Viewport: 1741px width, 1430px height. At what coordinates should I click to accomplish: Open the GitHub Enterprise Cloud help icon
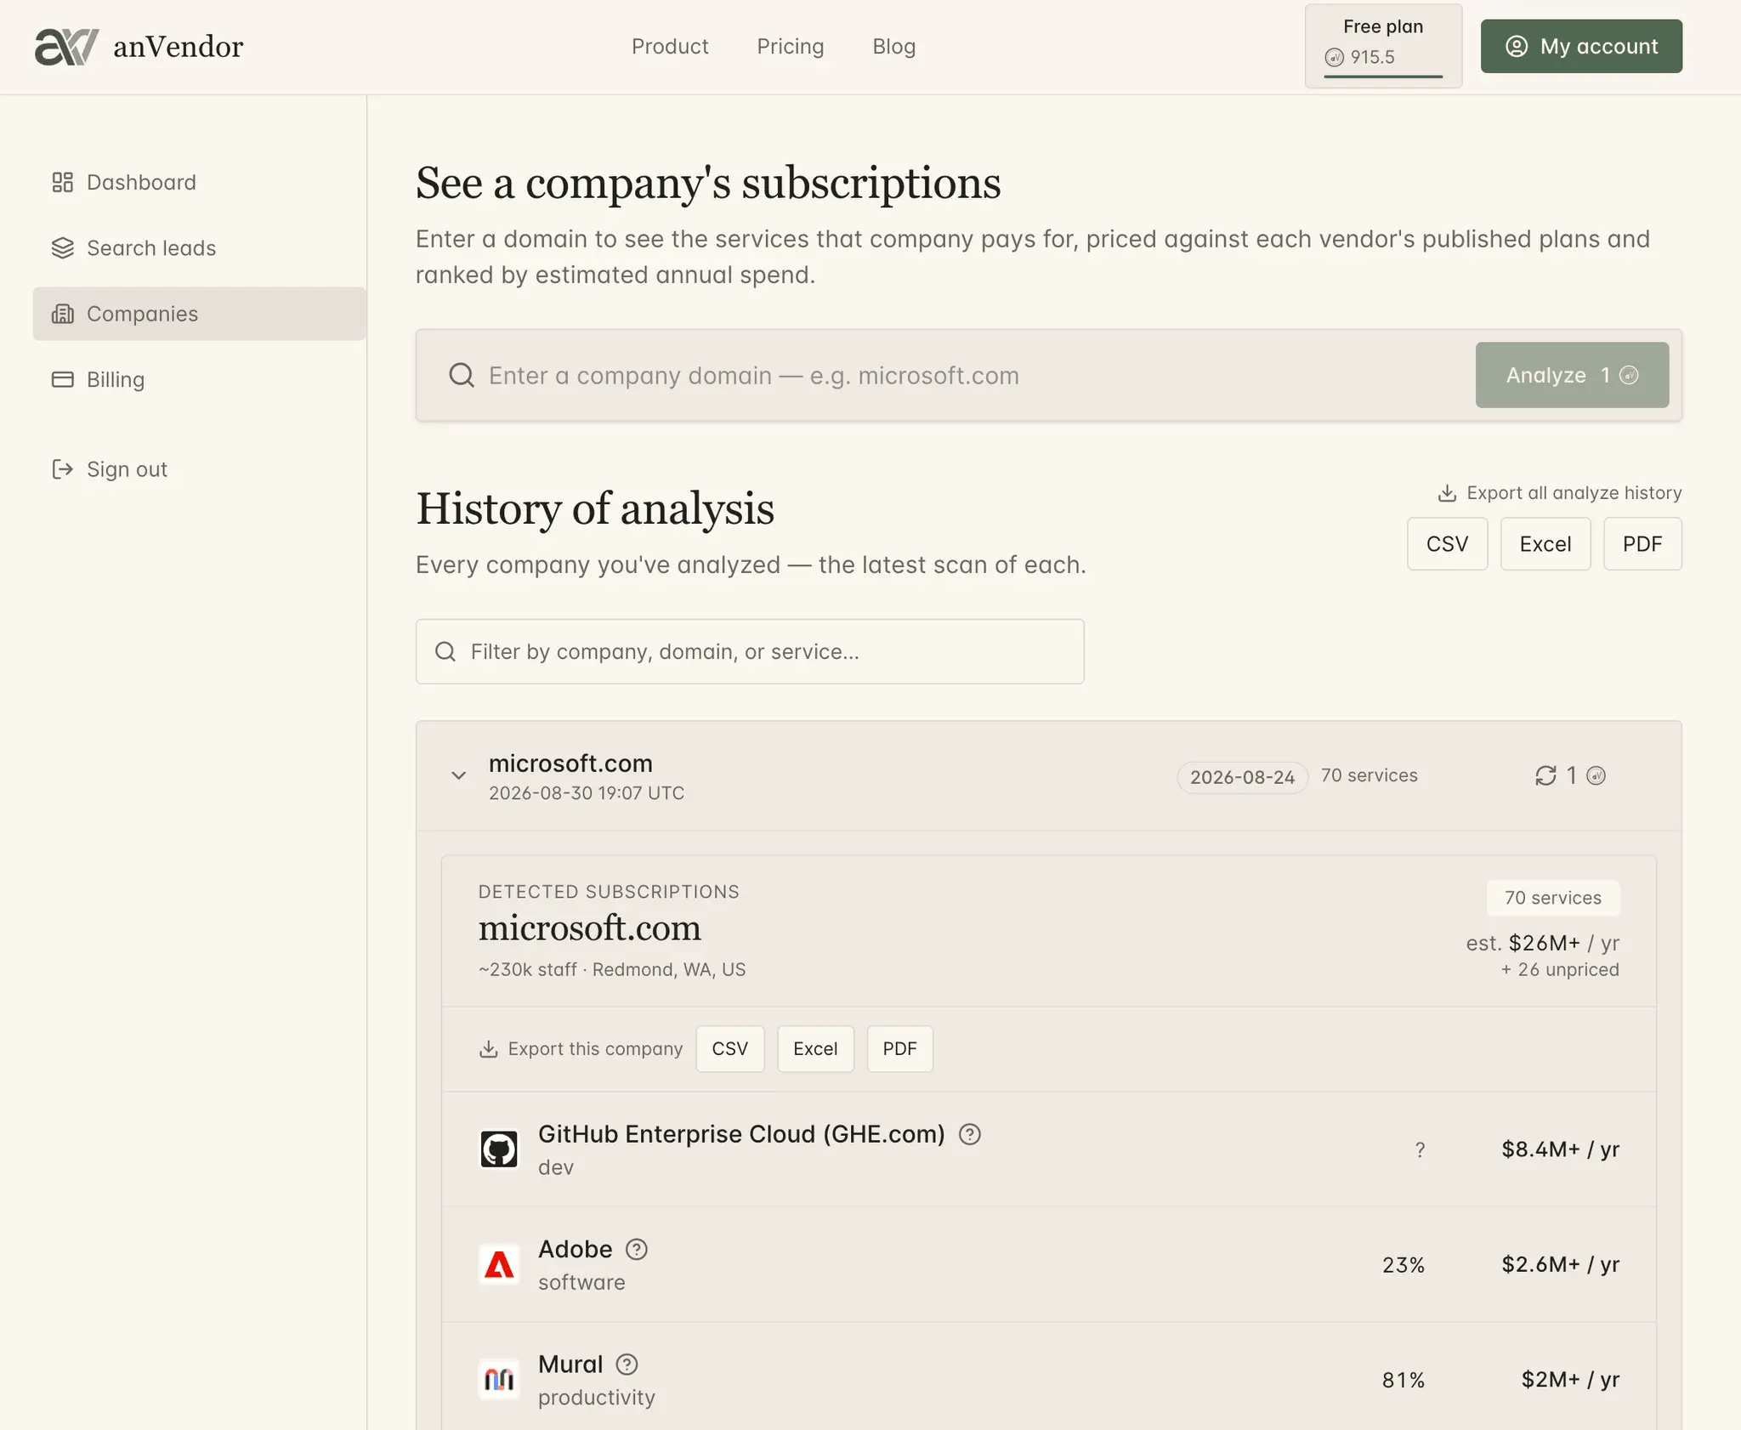pos(970,1134)
